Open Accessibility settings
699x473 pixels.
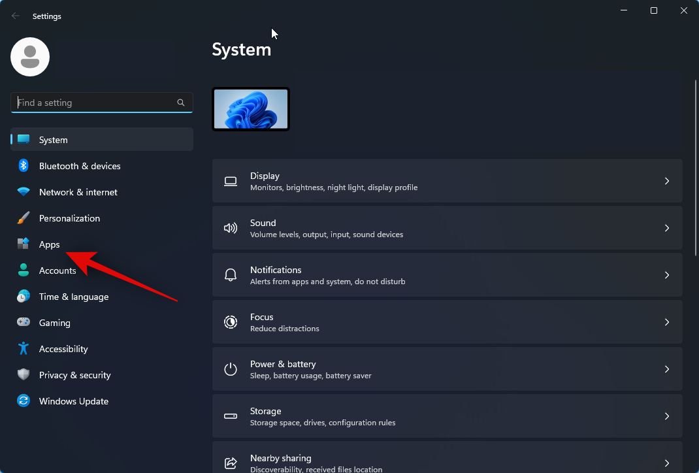(102, 349)
